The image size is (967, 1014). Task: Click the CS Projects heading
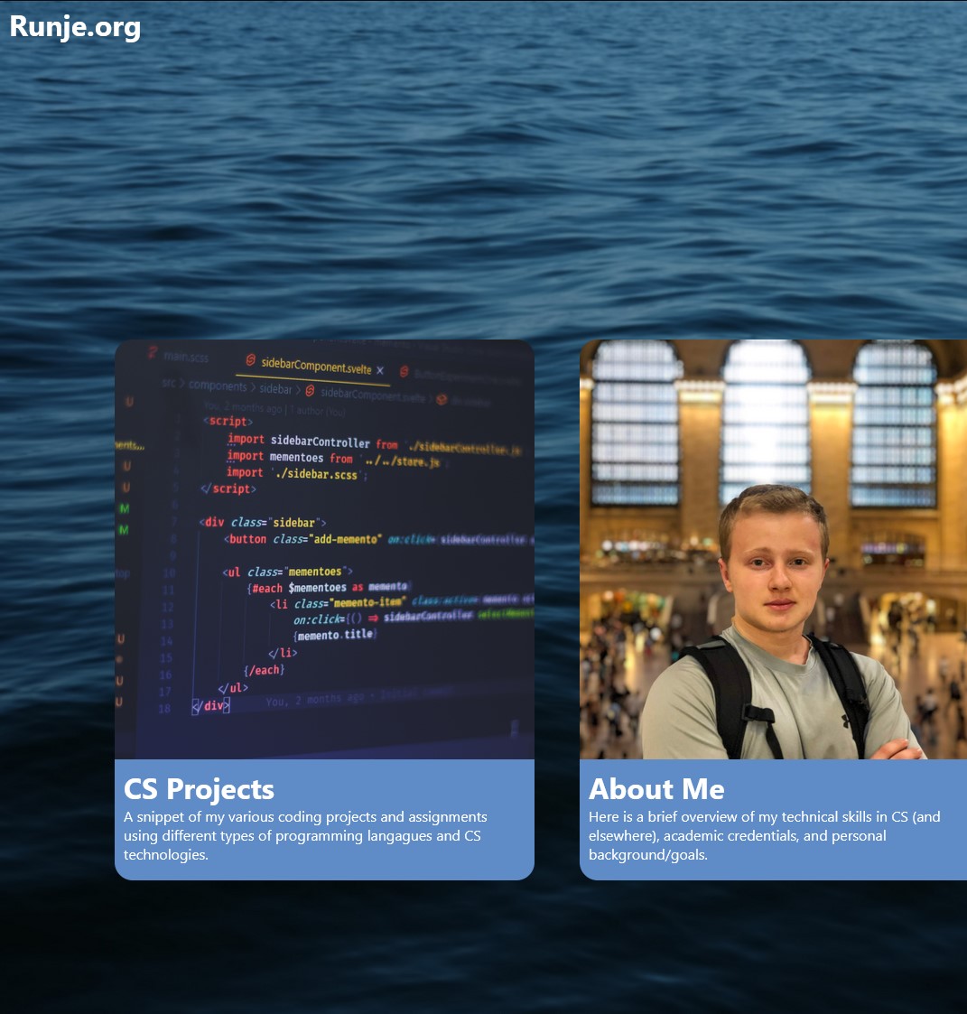click(x=200, y=789)
